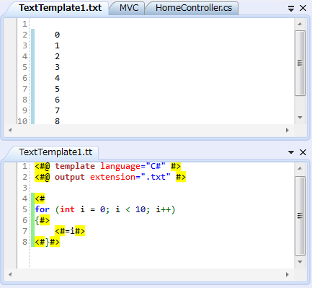
Task: Click the output value 4 on line 6
Action: (57, 78)
